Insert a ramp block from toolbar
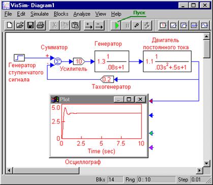This screenshot has width=213, height=185. click(x=174, y=26)
